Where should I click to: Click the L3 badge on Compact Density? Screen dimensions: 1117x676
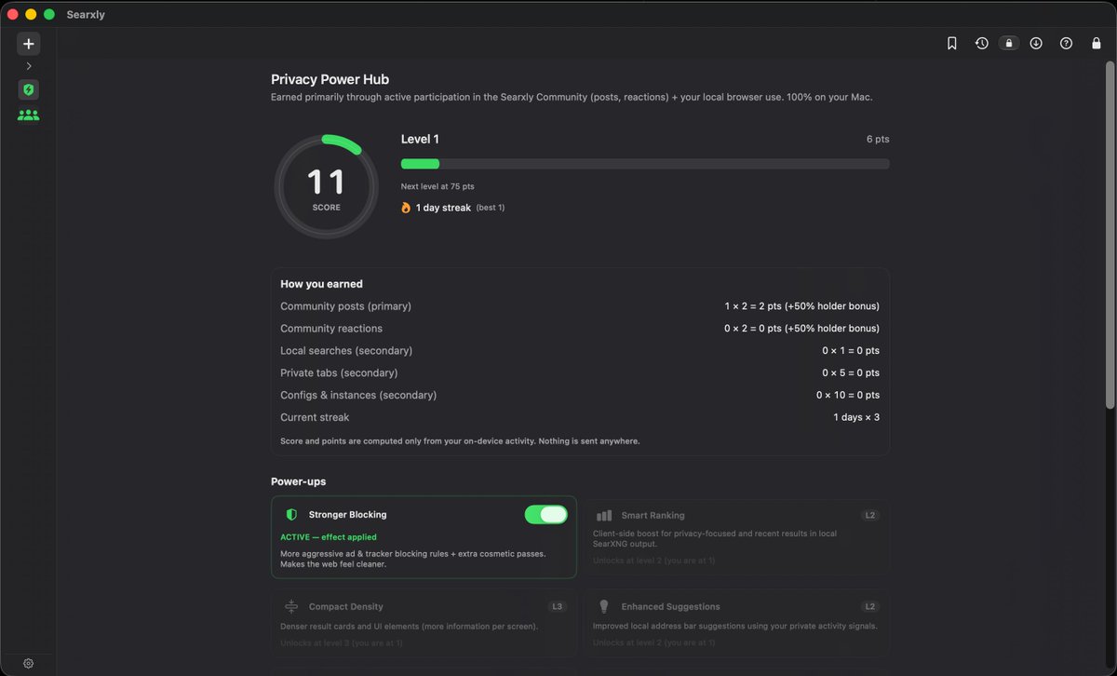(558, 606)
